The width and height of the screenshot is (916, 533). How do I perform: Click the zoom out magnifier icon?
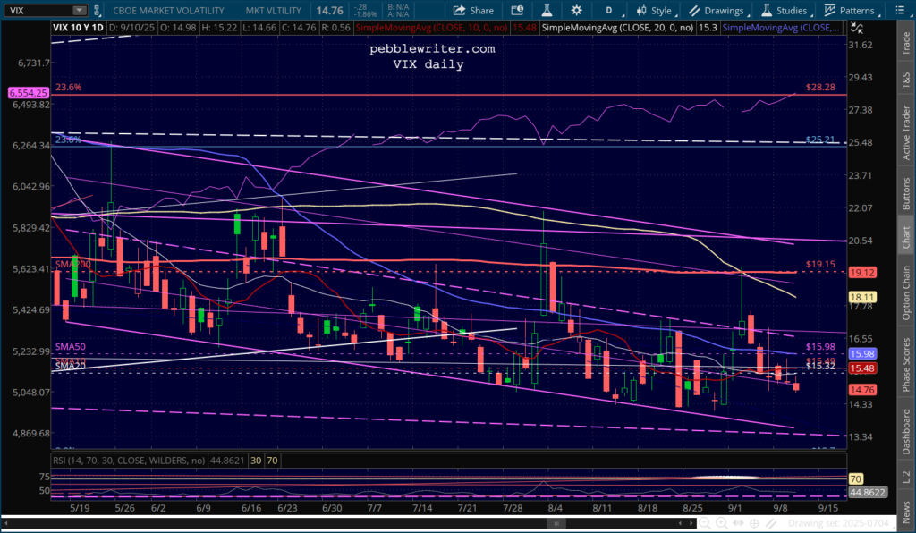705,523
